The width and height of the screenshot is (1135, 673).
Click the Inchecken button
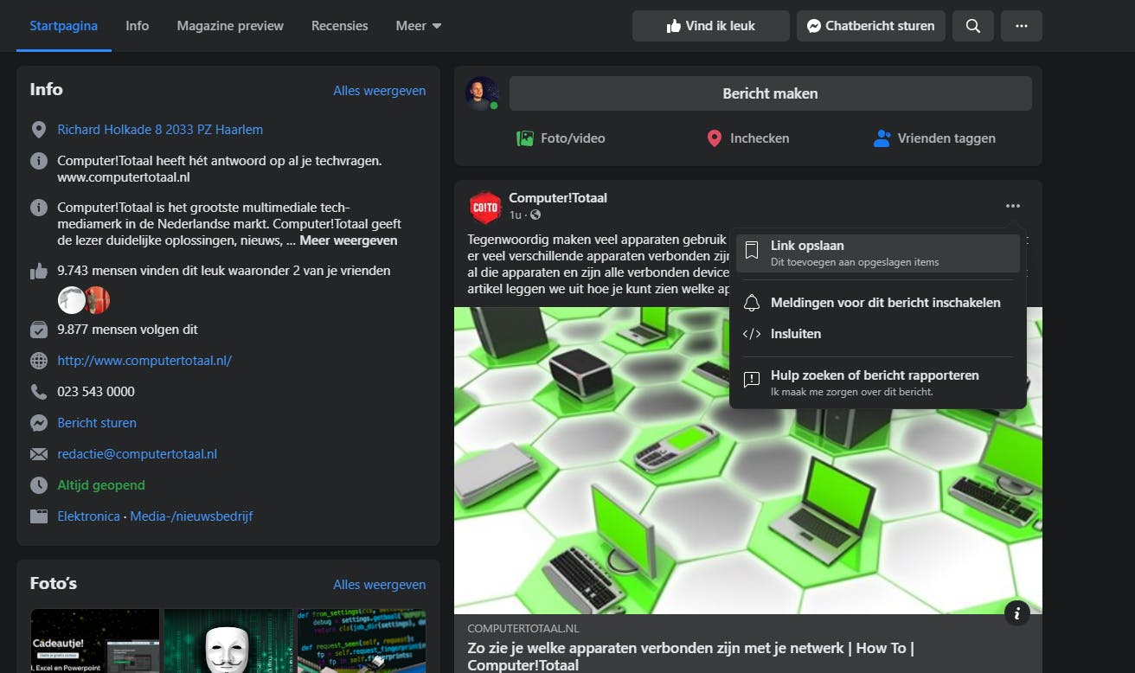[748, 138]
